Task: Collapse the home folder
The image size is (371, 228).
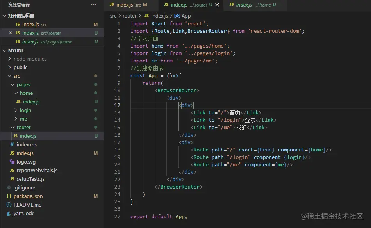Action: tap(16, 93)
